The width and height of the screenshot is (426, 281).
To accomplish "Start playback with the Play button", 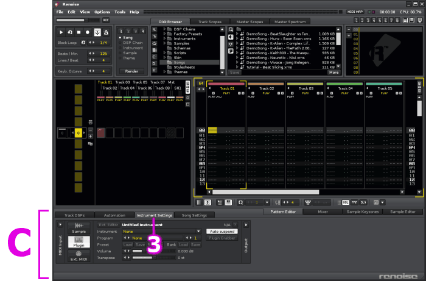I will pos(61,32).
